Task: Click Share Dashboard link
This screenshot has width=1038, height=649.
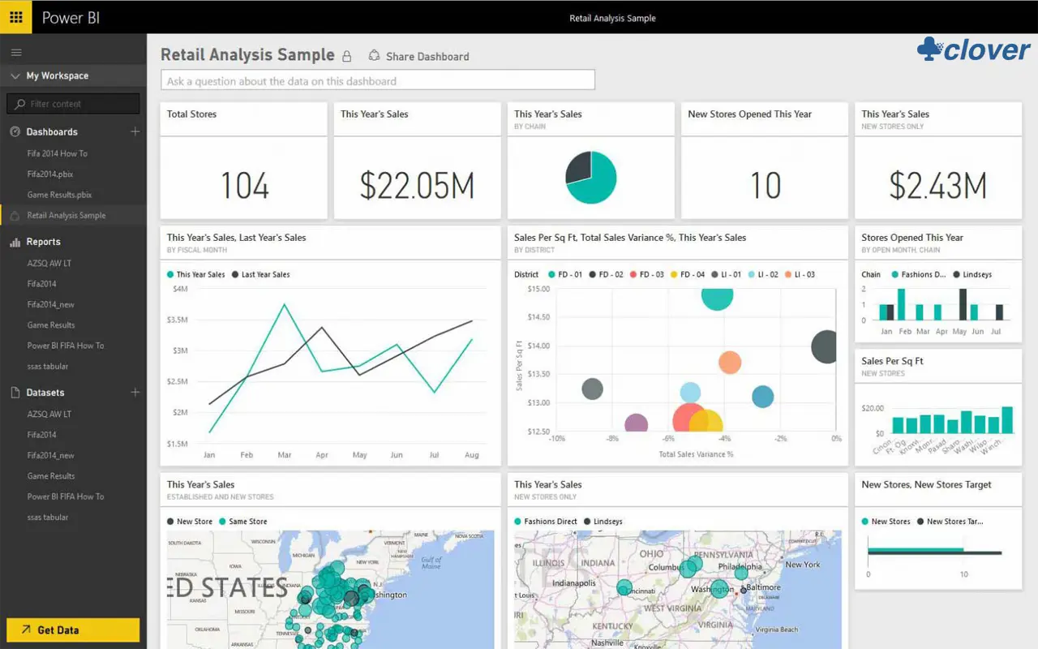Action: point(427,57)
